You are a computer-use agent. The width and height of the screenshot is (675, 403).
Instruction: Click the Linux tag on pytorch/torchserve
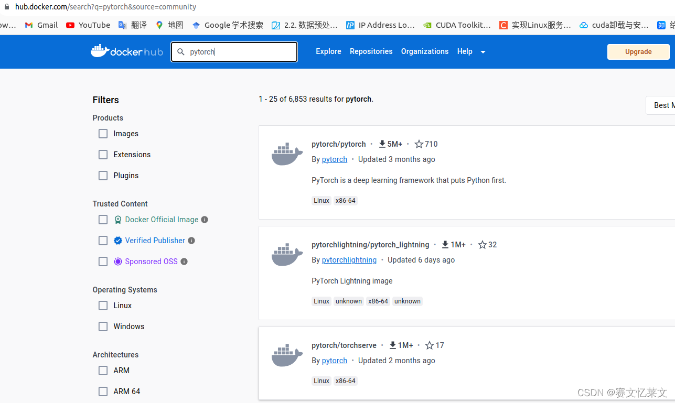(322, 381)
